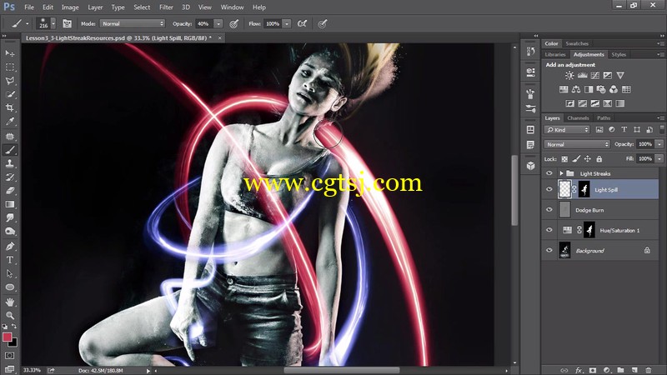Select the Zoom tool
Screen dimensions: 667x375
10,315
